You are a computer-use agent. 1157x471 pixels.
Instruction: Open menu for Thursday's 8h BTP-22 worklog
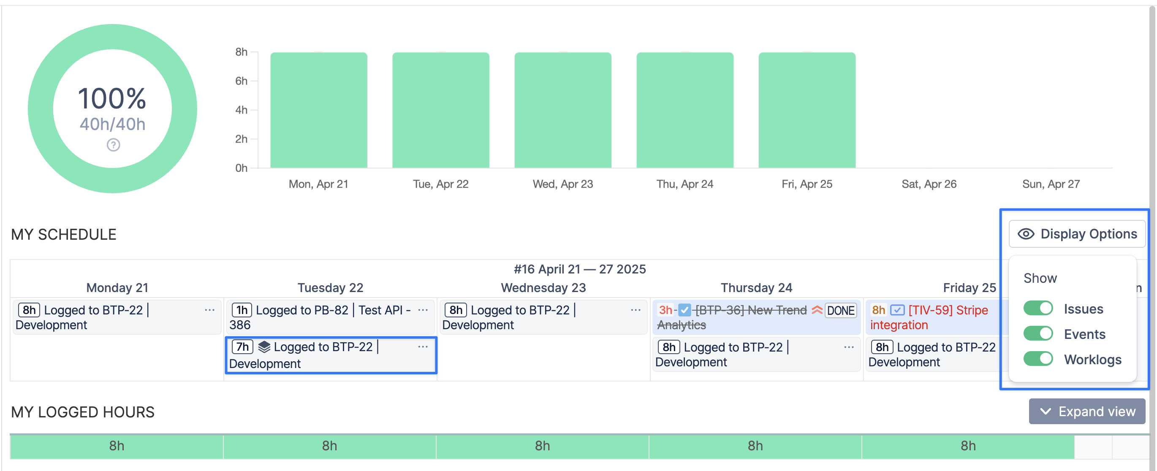(x=848, y=347)
